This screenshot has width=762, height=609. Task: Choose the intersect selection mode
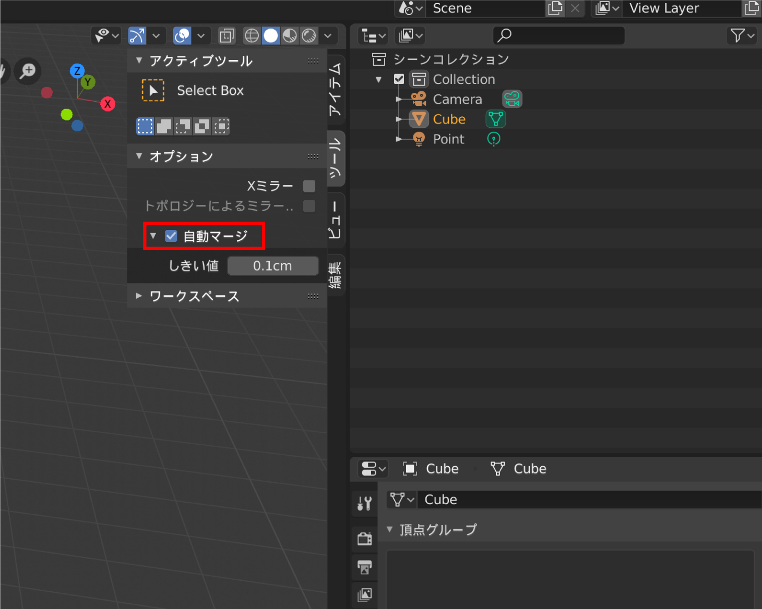pos(221,126)
